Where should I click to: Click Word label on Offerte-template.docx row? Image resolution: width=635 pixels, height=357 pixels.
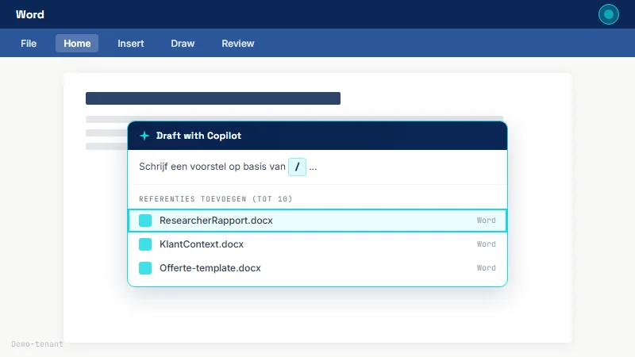click(486, 268)
